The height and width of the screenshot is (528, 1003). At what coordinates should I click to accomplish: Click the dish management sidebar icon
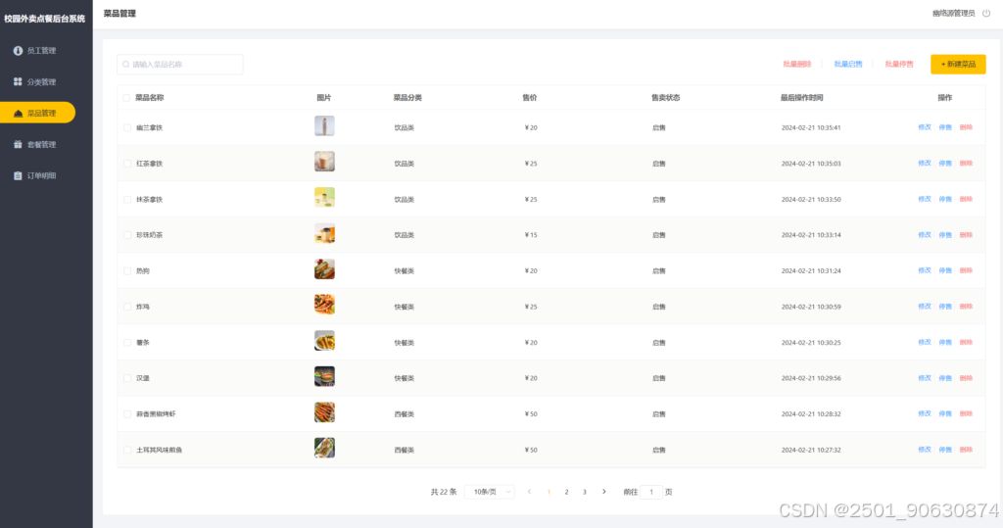coord(18,114)
